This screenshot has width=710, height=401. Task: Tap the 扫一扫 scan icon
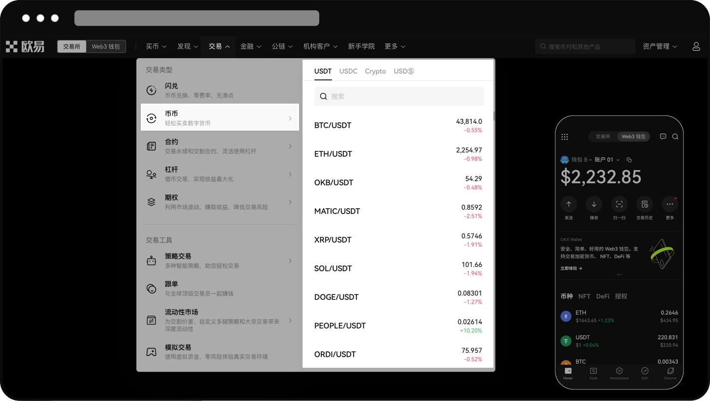point(619,204)
